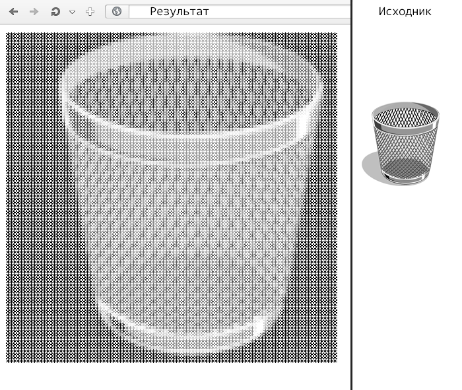This screenshot has height=390, width=462.
Task: Click the globe site icon
Action: (117, 12)
